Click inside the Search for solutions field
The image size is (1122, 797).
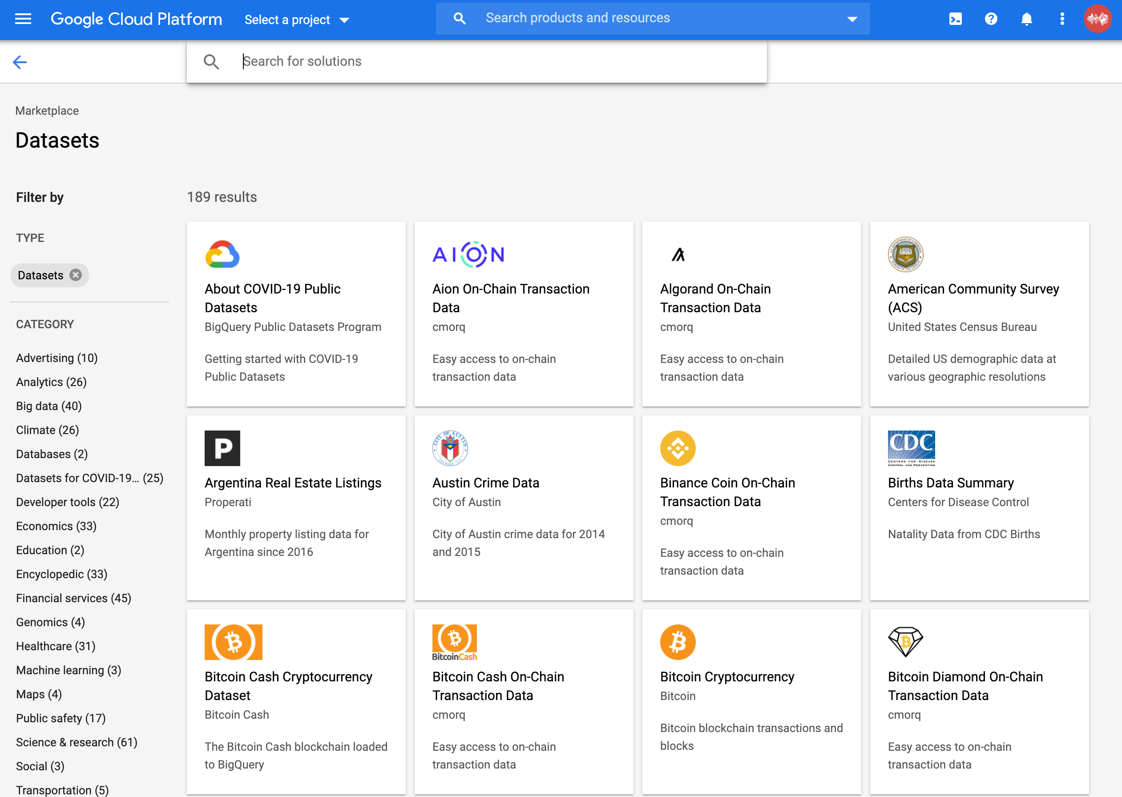point(442,61)
